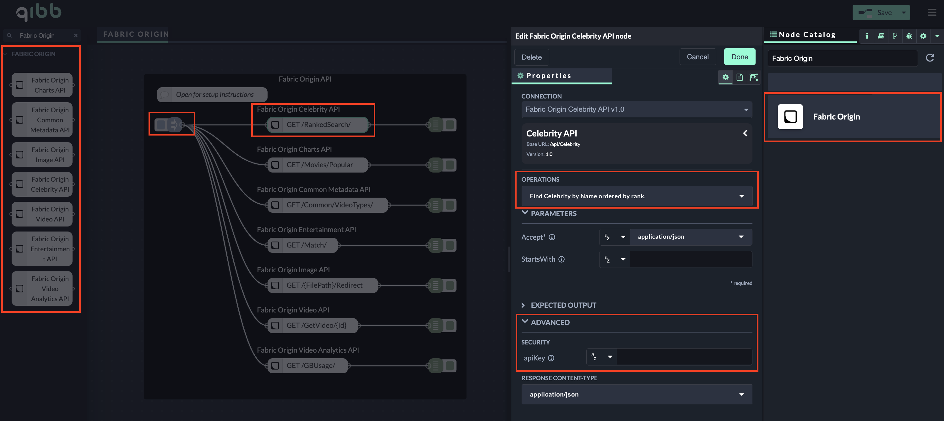Open the info sidebar tab icon
Screen dimensions: 944x421
[x=867, y=36]
